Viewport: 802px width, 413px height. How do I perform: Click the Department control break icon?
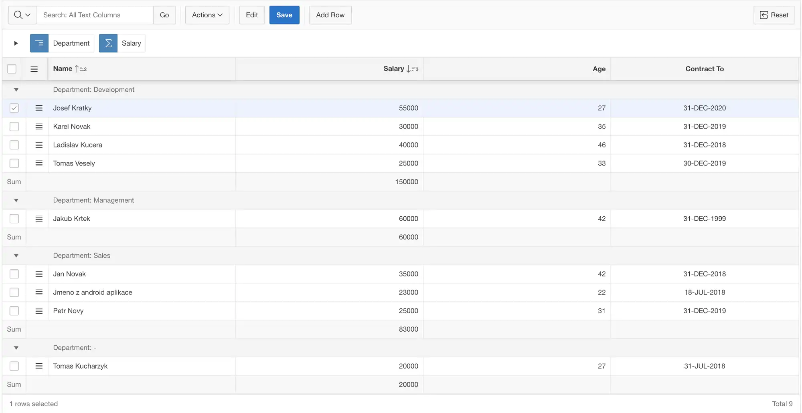(39, 43)
